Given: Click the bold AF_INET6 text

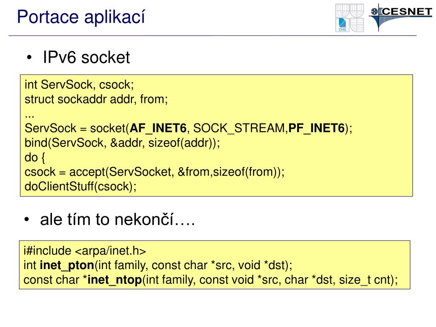Looking at the screenshot, I should [x=158, y=128].
